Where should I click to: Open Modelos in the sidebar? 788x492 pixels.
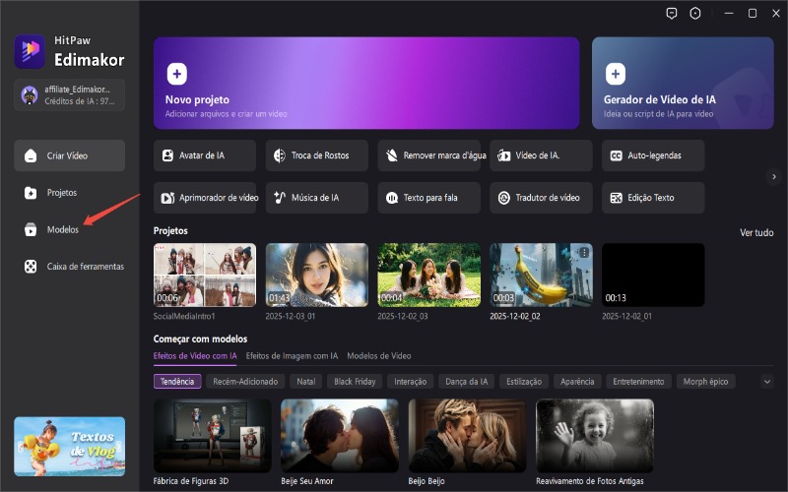pyautogui.click(x=69, y=229)
